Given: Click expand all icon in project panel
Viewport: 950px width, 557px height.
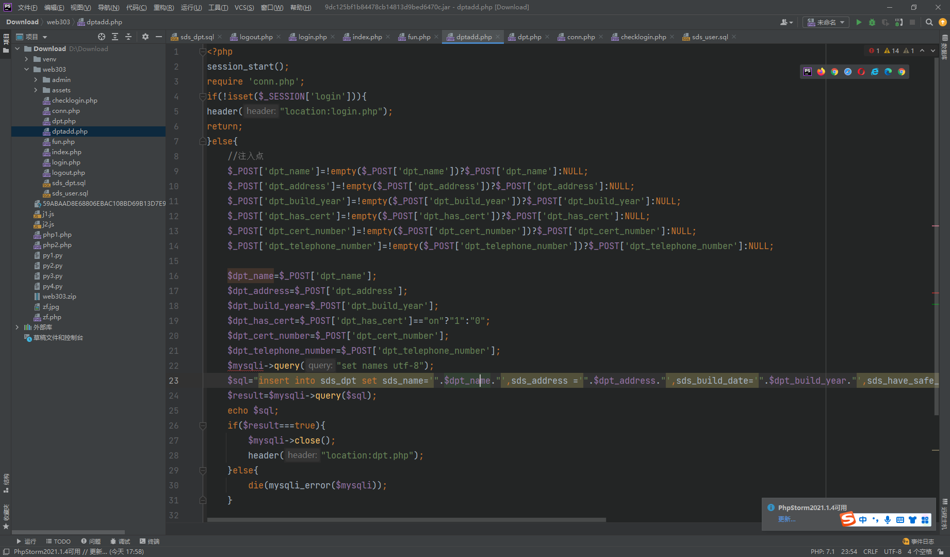Looking at the screenshot, I should pos(115,37).
